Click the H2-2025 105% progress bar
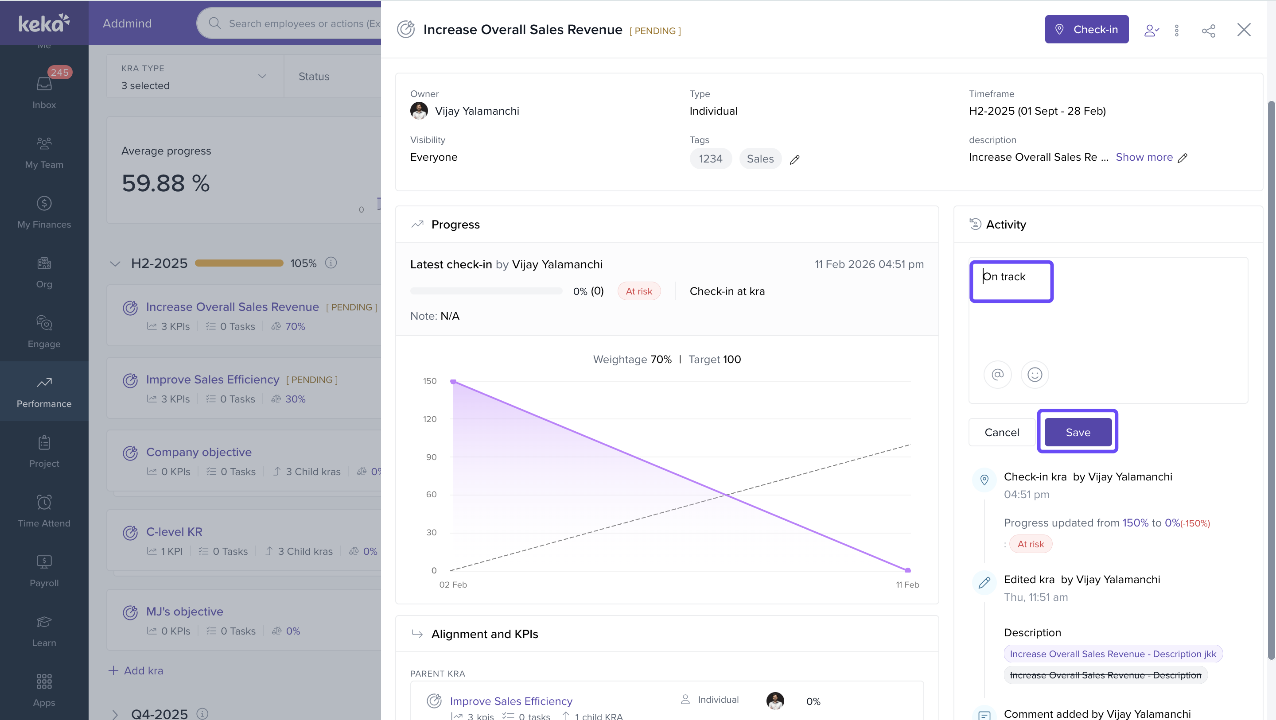The image size is (1276, 720). [x=239, y=263]
